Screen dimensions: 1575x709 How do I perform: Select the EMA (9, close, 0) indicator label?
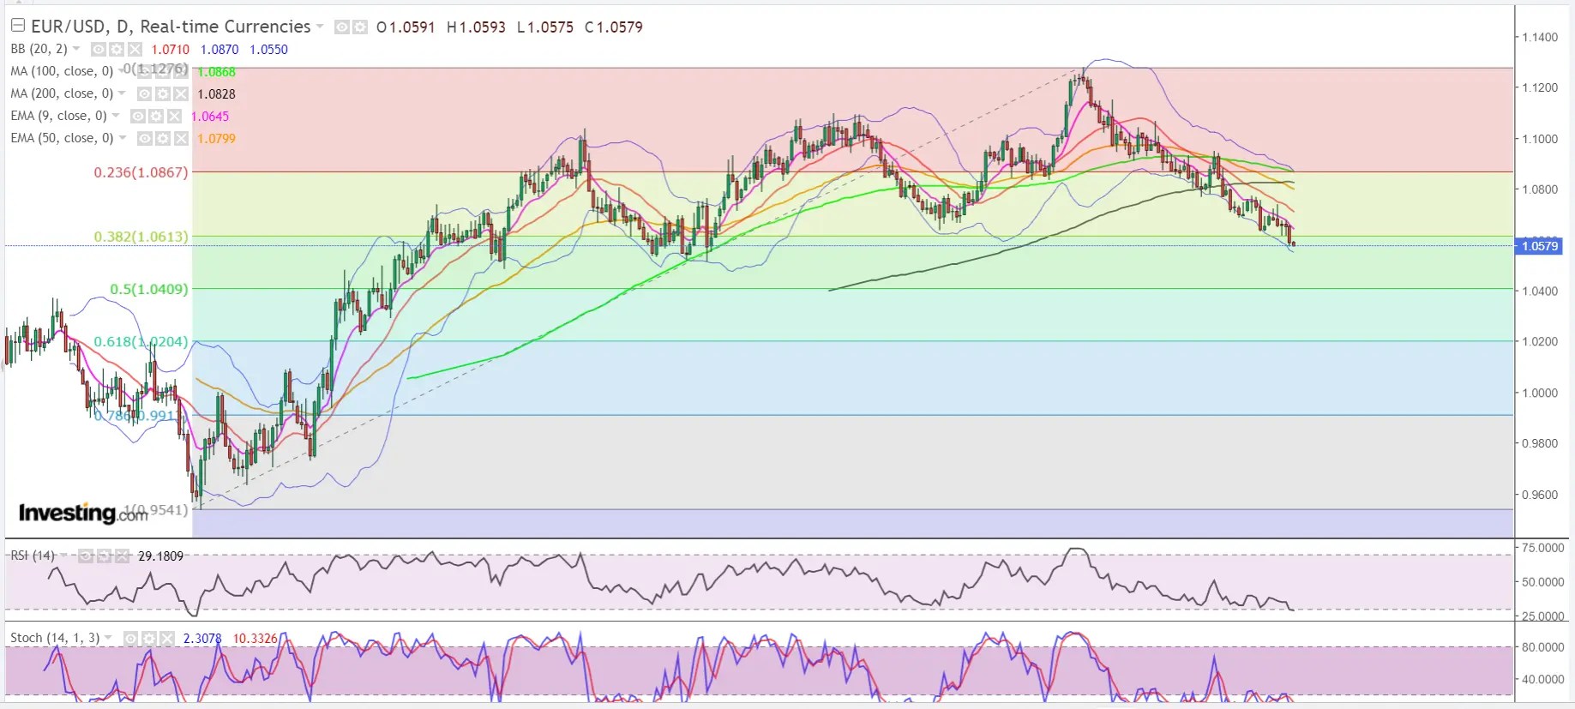click(58, 116)
